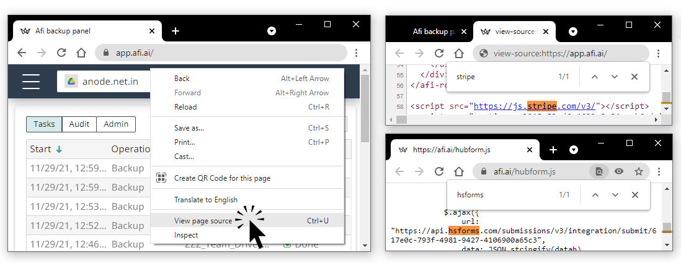Viewport: 681px width, 271px height.
Task: Choose Back in context menu
Action: 247,79
